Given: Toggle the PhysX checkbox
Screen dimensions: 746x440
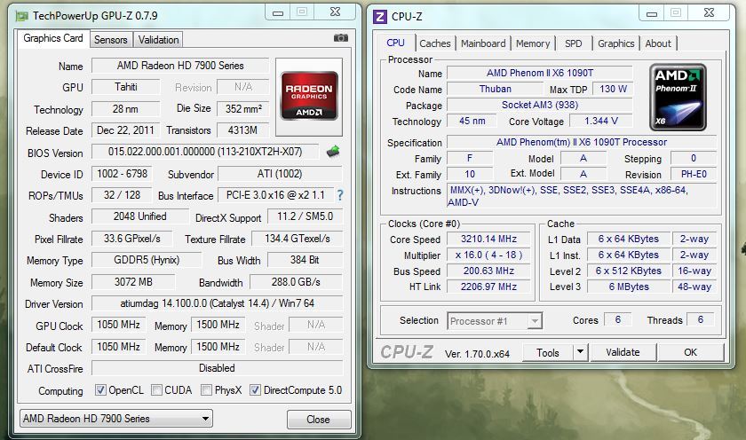Looking at the screenshot, I should [x=206, y=390].
